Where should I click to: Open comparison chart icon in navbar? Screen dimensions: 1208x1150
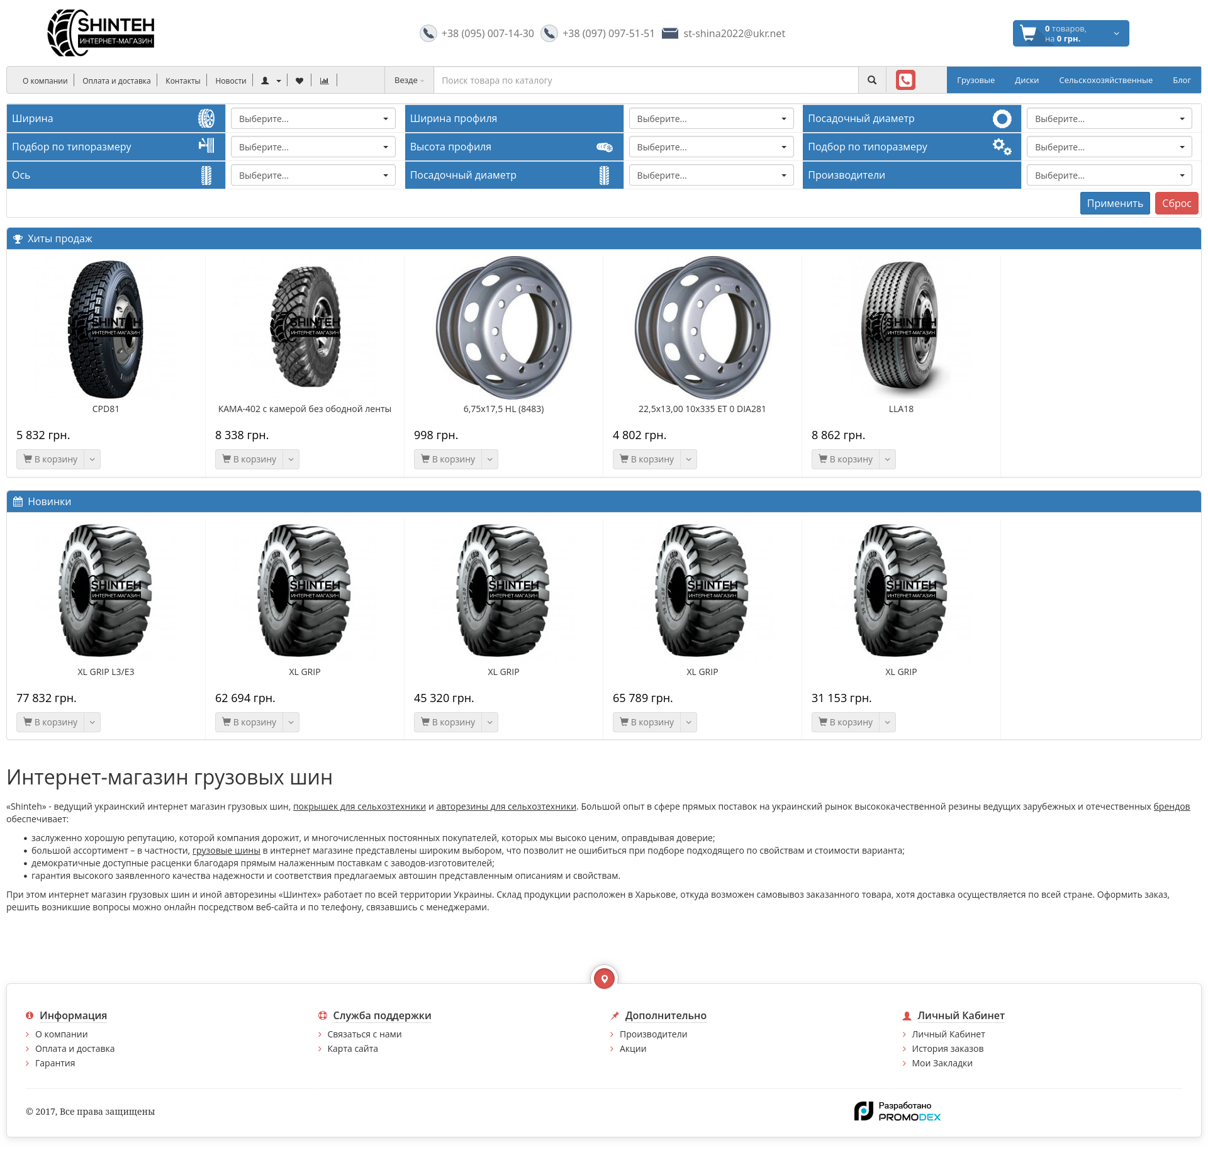click(x=324, y=81)
